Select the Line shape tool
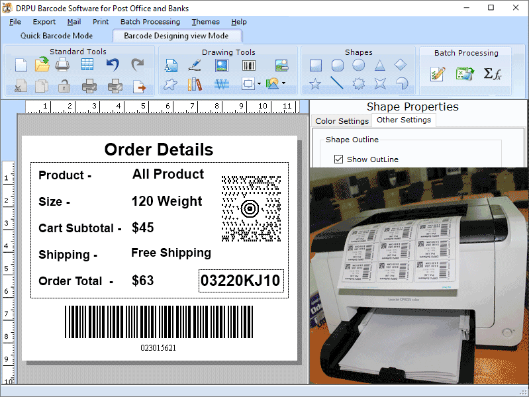The image size is (529, 397). (x=337, y=83)
